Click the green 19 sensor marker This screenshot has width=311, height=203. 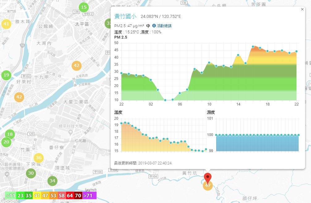[x=6, y=75]
